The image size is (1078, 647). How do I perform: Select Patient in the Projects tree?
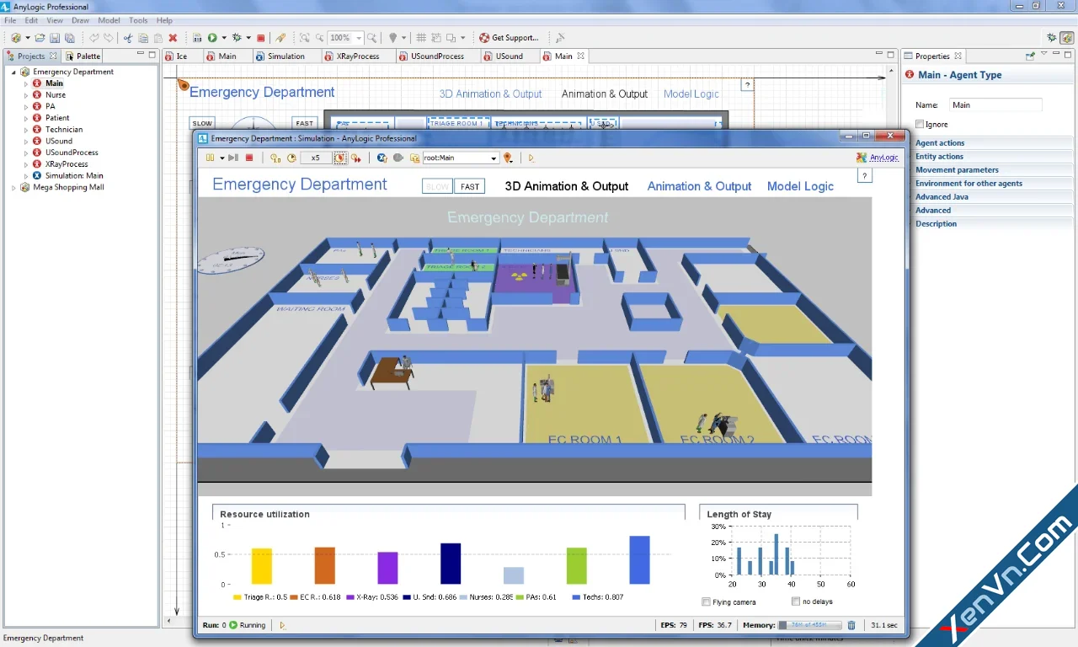coord(57,118)
